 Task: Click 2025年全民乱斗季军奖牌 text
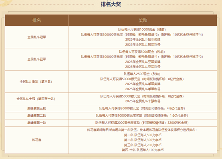pos(143,84)
